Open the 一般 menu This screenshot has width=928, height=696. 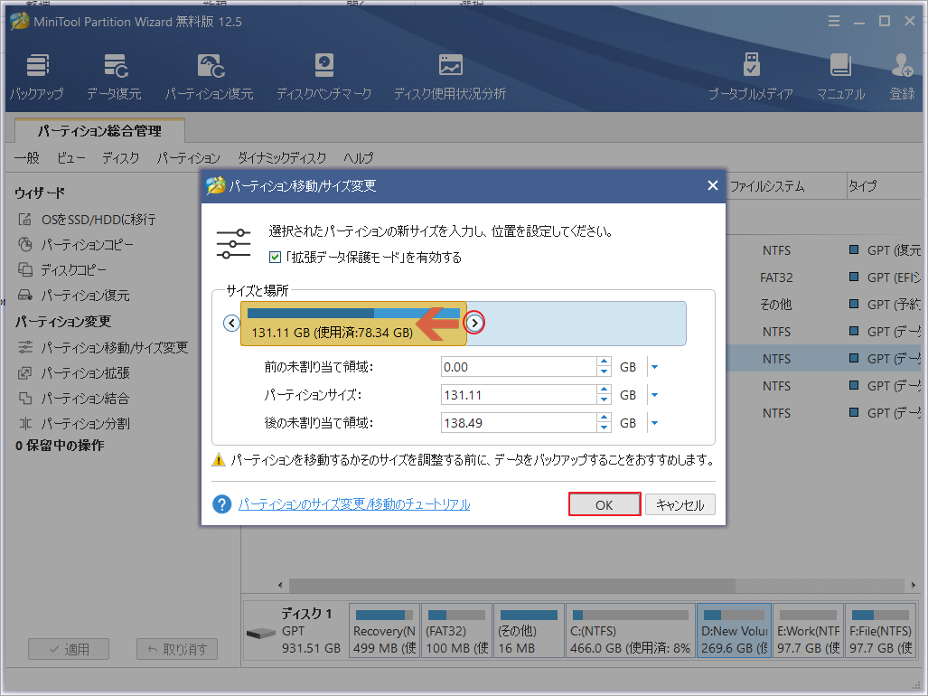point(26,158)
